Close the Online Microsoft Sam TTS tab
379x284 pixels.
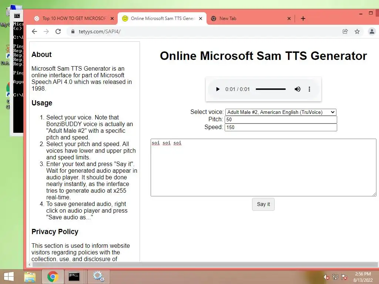201,18
